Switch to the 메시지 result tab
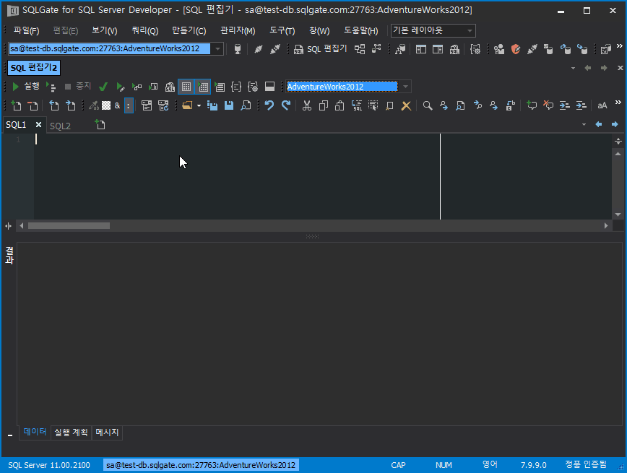Screen dimensions: 627x473 pyautogui.click(x=107, y=433)
